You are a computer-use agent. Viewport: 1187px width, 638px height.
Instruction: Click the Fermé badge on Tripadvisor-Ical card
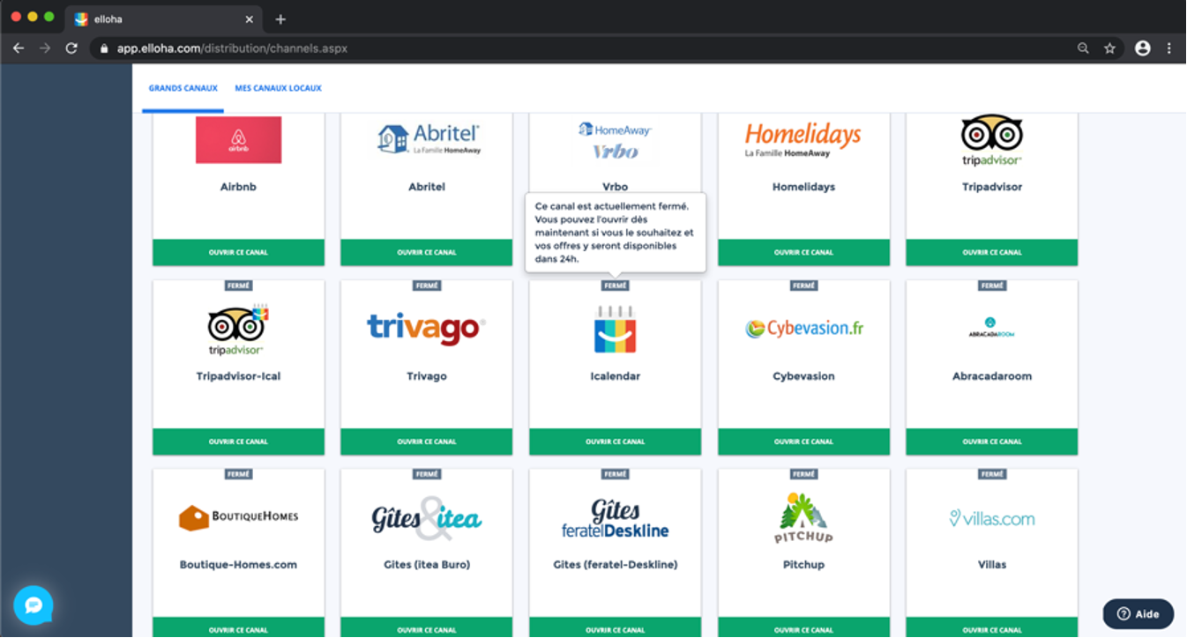click(238, 286)
